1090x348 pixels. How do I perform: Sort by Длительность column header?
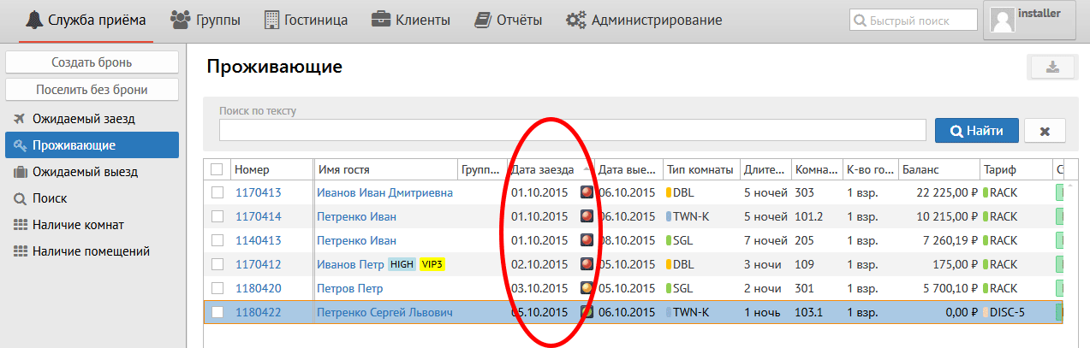[x=765, y=169]
